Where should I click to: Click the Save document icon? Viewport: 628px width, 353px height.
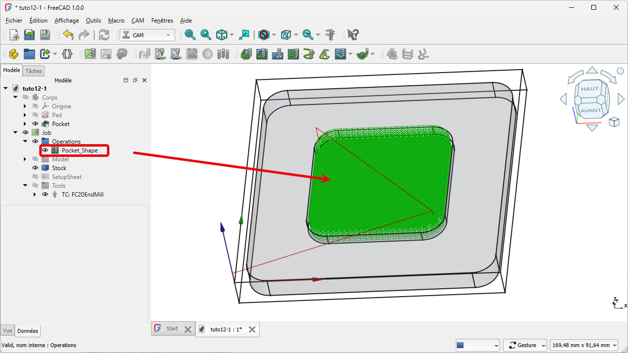tap(45, 35)
